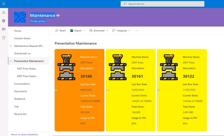Open 200T Press Status sub-link
This screenshot has height=136, width=224.
(x=26, y=76)
